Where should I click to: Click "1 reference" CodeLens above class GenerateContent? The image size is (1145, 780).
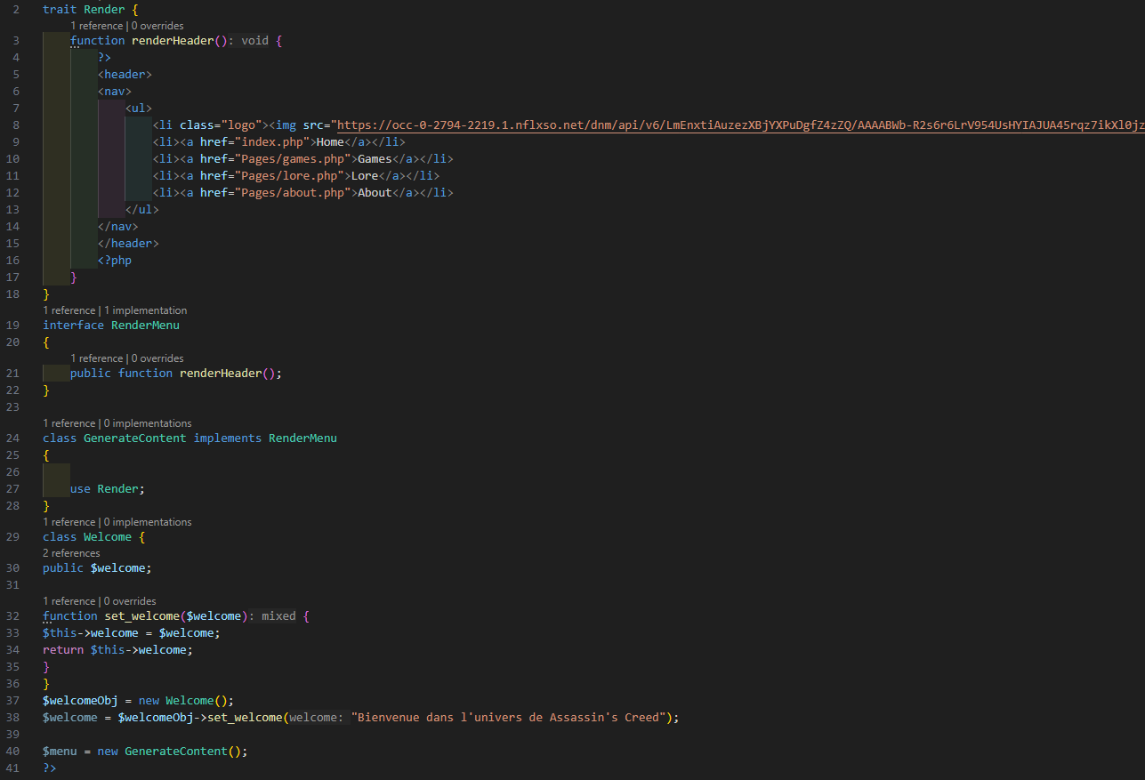(69, 423)
